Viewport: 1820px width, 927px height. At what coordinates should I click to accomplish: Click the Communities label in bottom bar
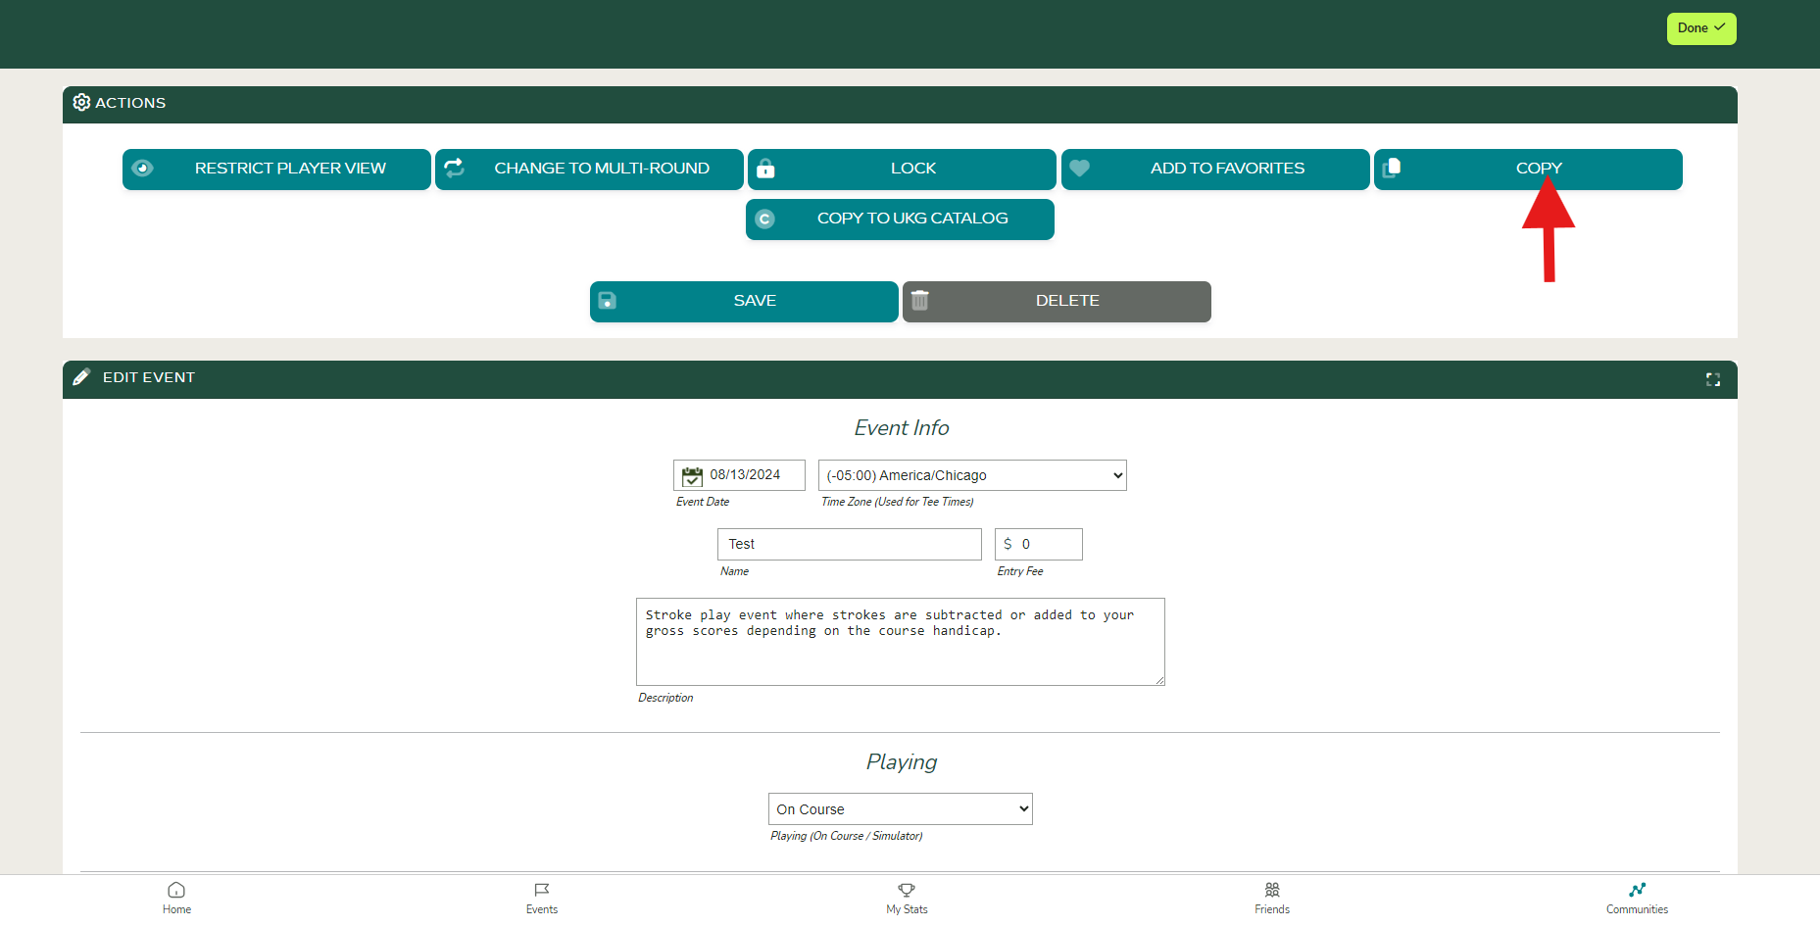[1637, 909]
